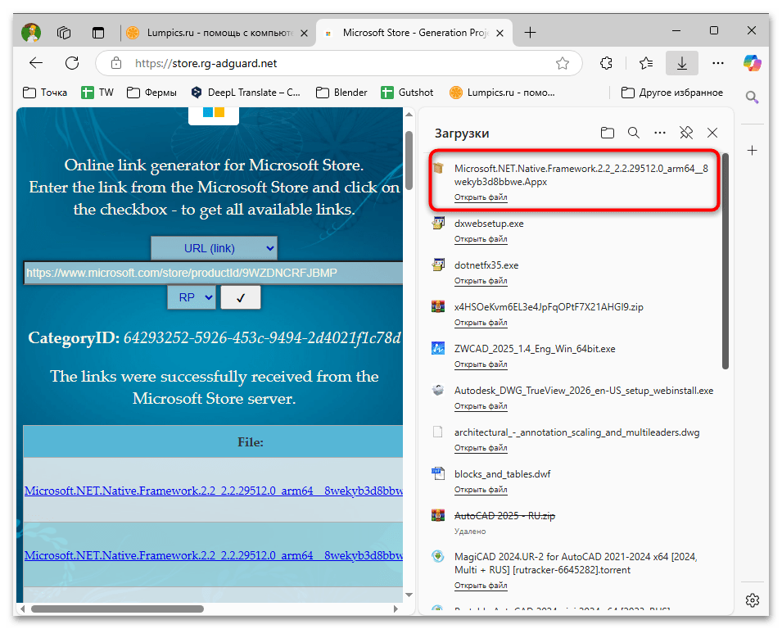The image size is (782, 629).
Task: Open file link for Microsoft.NET.Native.Framework Appx download
Action: click(x=481, y=197)
